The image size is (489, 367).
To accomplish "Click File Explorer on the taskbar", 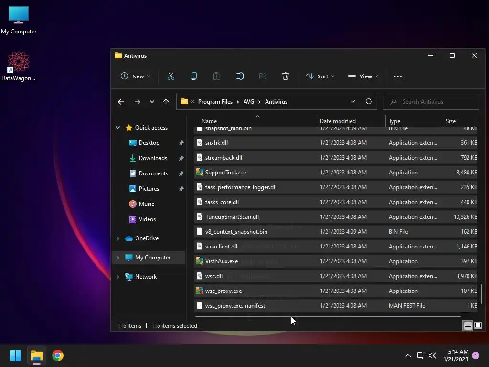I will point(36,356).
